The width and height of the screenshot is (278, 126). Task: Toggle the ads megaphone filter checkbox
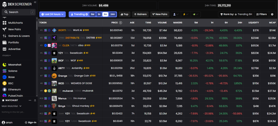(x=196, y=14)
